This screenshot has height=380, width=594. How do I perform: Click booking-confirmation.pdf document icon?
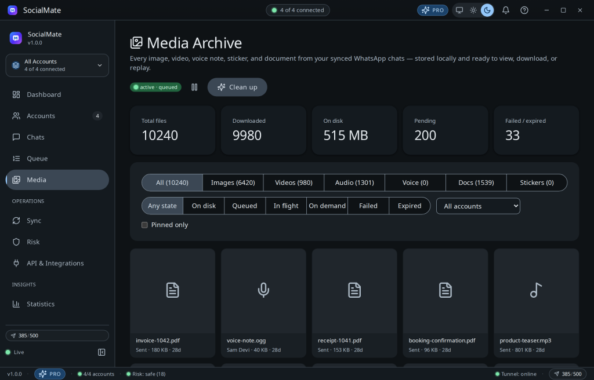point(445,290)
